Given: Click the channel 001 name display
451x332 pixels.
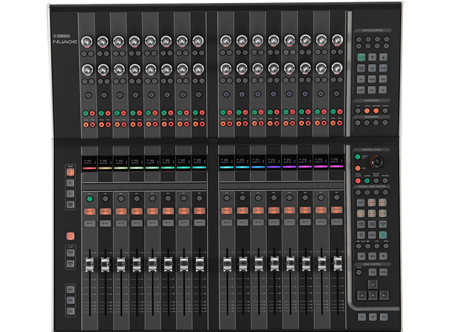Looking at the screenshot, I should click(x=89, y=162).
